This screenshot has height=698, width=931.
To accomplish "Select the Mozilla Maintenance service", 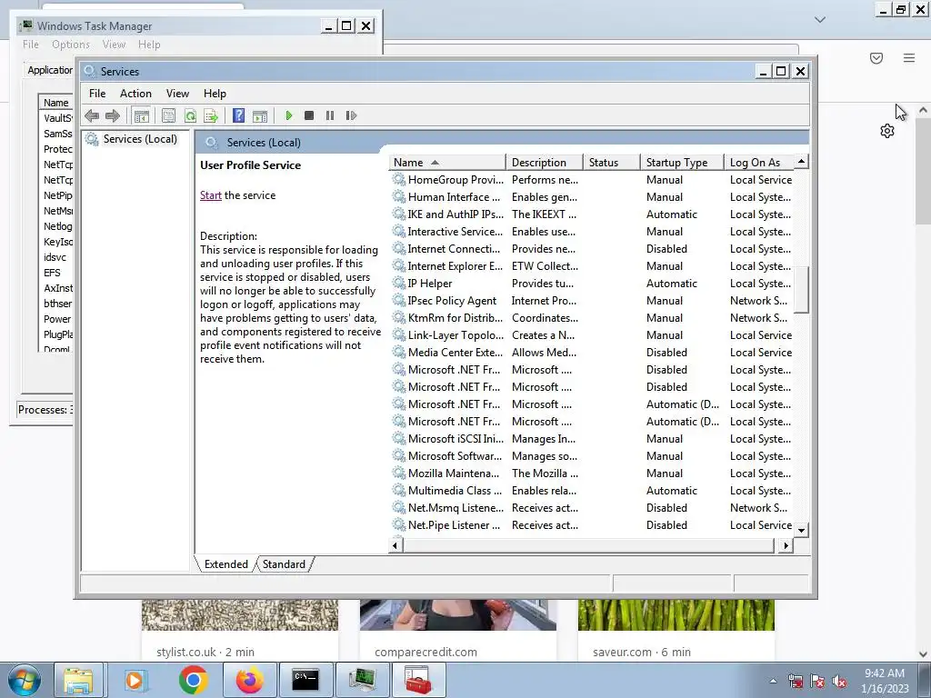I will point(591,473).
